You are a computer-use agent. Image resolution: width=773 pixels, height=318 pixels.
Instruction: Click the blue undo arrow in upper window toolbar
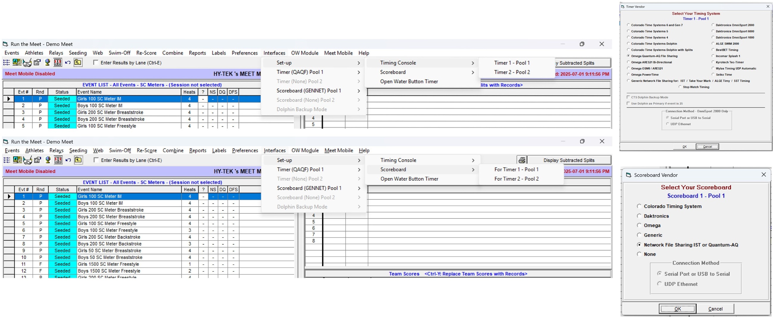(68, 62)
